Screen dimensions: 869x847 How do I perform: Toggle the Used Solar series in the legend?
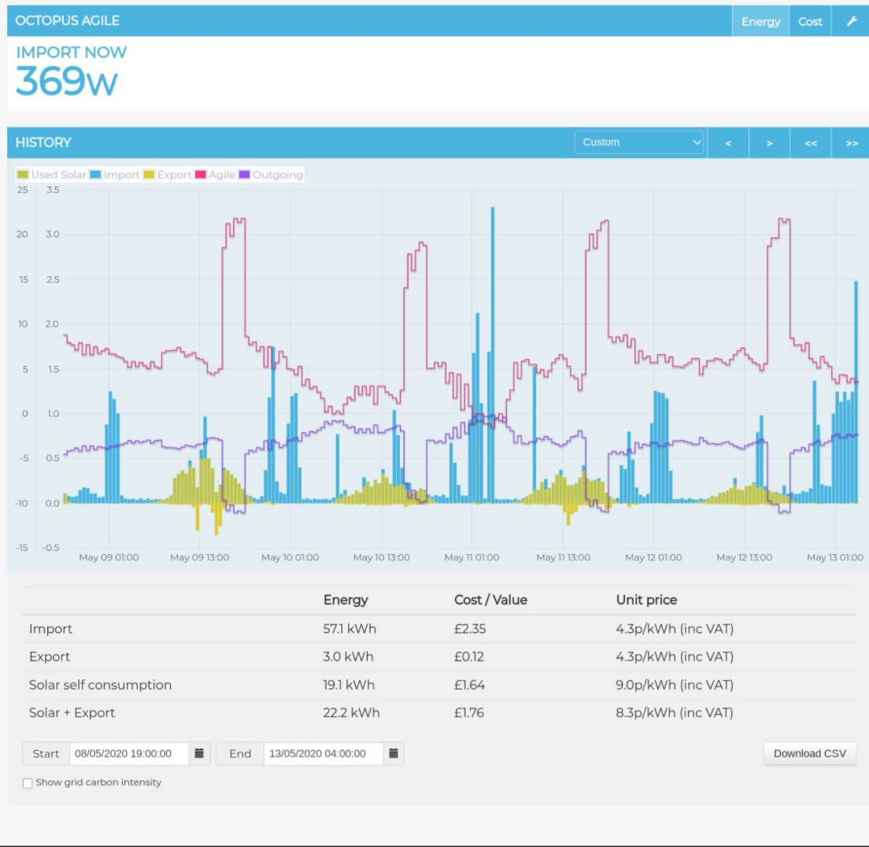click(22, 175)
